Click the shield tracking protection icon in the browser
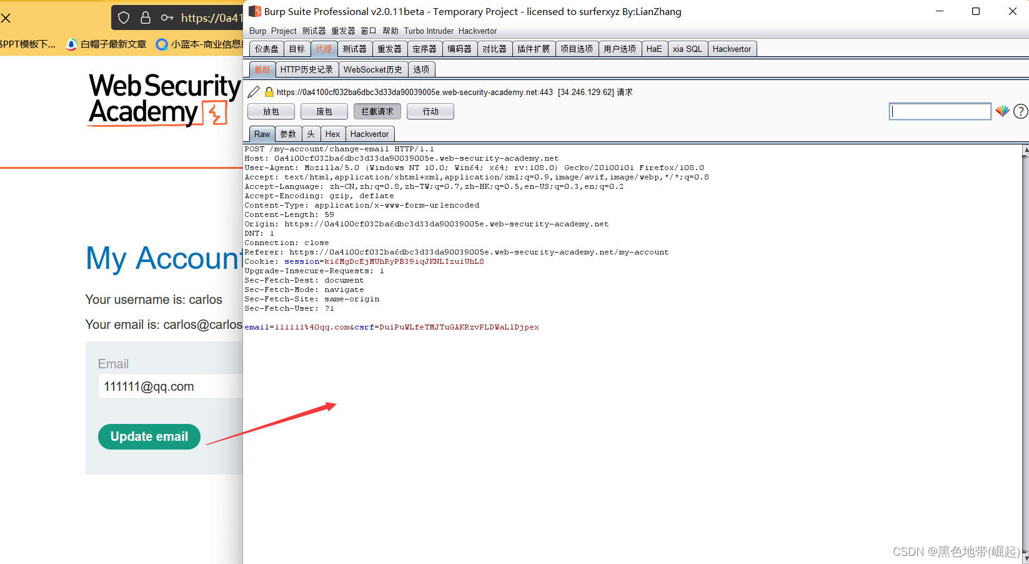The width and height of the screenshot is (1029, 564). (124, 18)
